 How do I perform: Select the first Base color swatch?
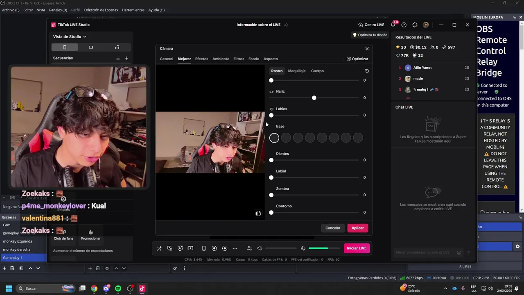pos(274,138)
